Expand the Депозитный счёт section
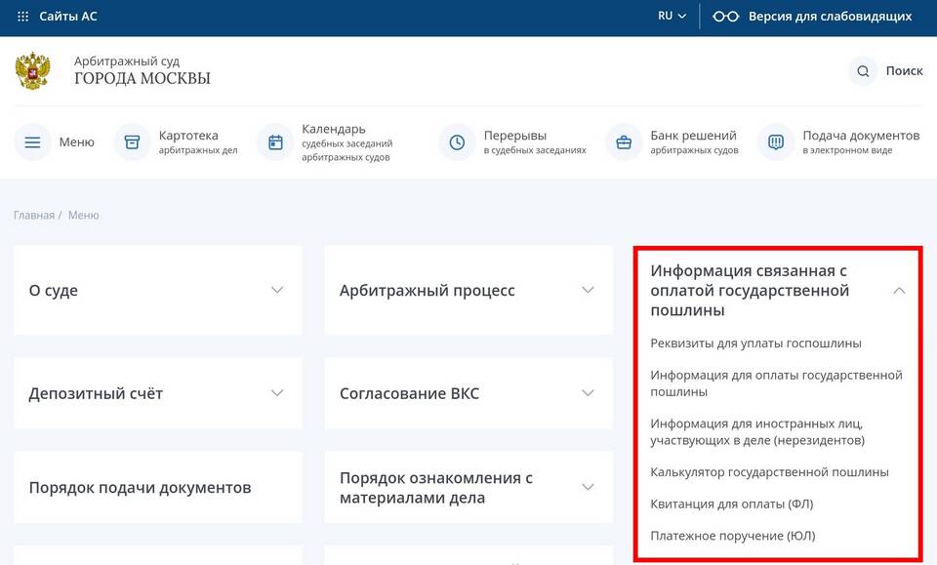Screen dimensions: 937x565 coord(277,393)
